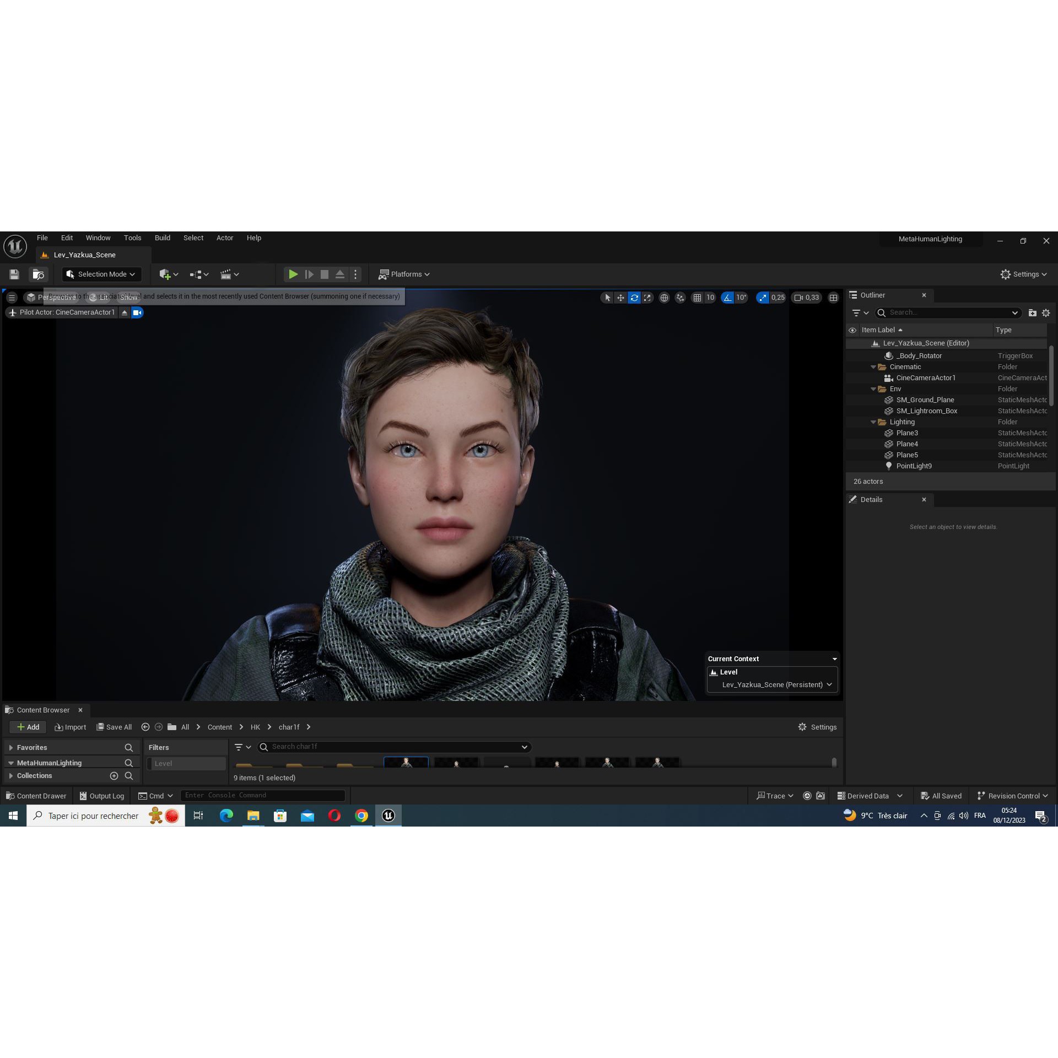
Task: Click Save All in the Content Browser
Action: click(x=114, y=727)
